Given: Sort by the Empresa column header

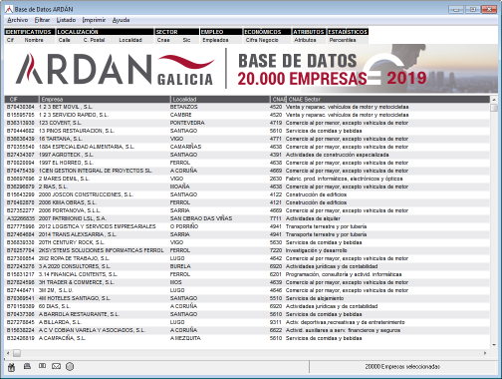Looking at the screenshot, I should [105, 99].
